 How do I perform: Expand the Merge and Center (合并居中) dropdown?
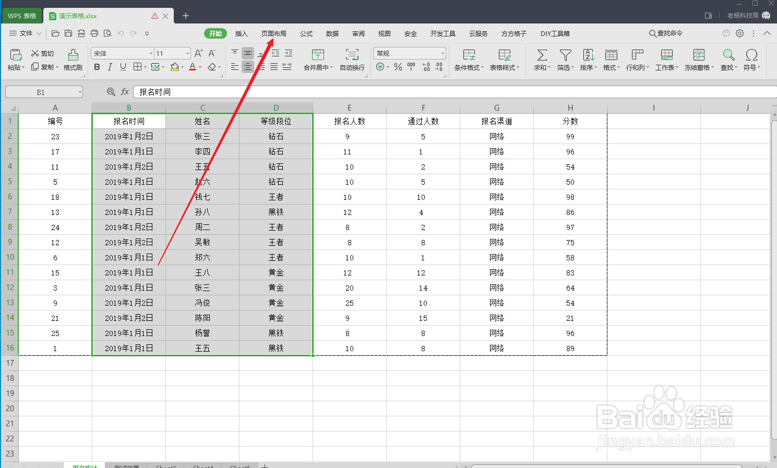point(331,68)
